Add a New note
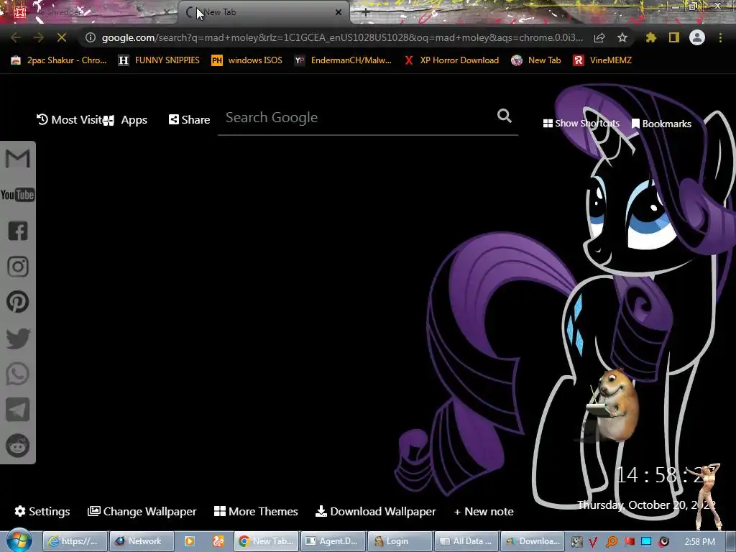The width and height of the screenshot is (736, 552). [x=484, y=511]
